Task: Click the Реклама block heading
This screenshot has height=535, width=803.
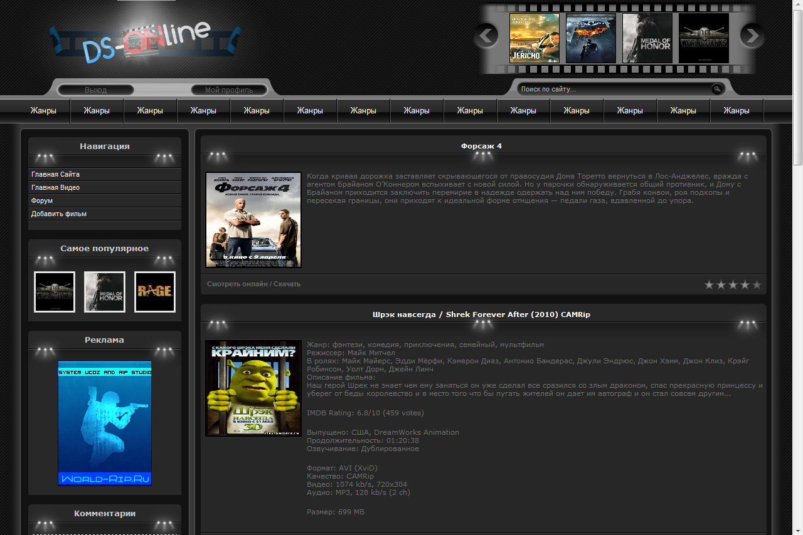Action: coord(105,340)
